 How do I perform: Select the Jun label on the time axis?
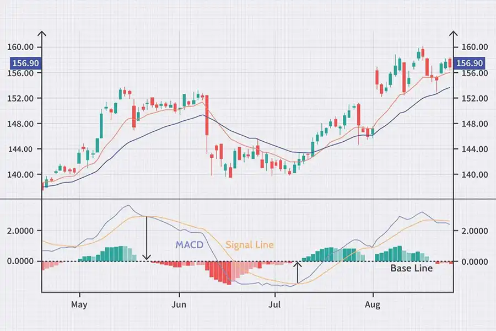click(x=179, y=305)
